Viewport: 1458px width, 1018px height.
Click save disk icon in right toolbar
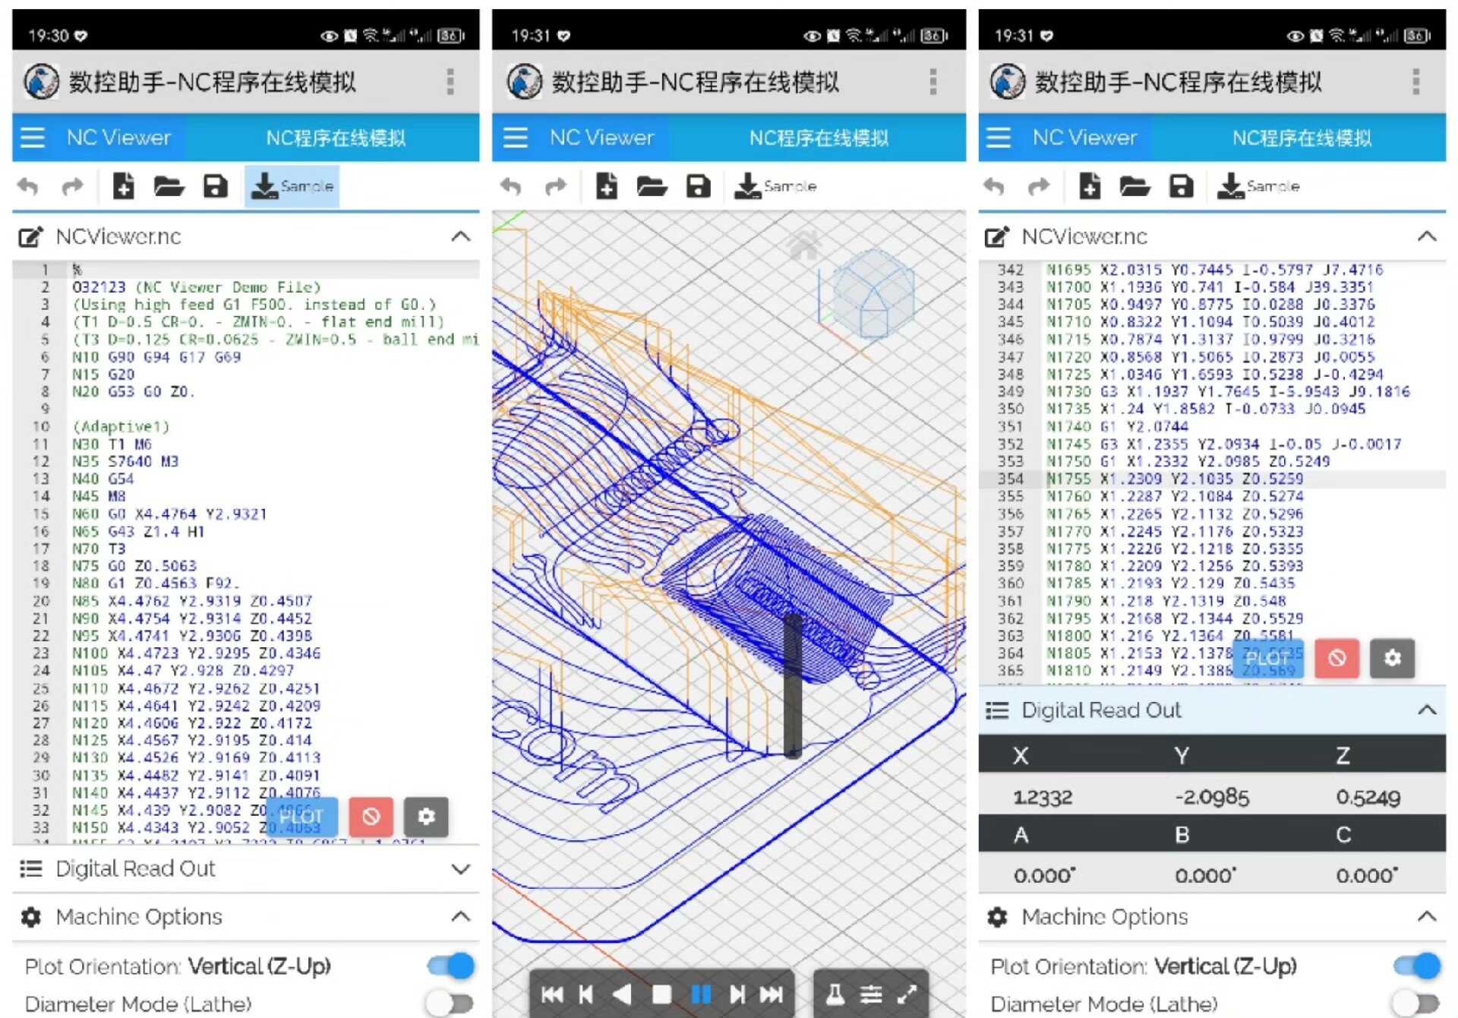coord(1181,186)
